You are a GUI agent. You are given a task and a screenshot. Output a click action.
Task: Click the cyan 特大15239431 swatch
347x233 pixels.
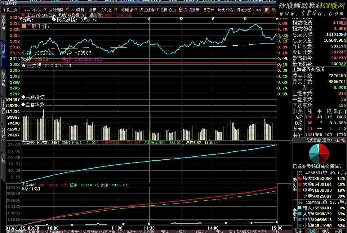[x=300, y=208]
